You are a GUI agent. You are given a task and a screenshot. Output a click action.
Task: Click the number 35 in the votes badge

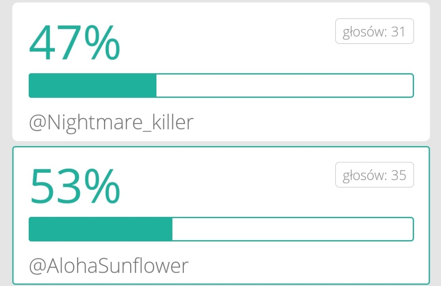click(398, 175)
